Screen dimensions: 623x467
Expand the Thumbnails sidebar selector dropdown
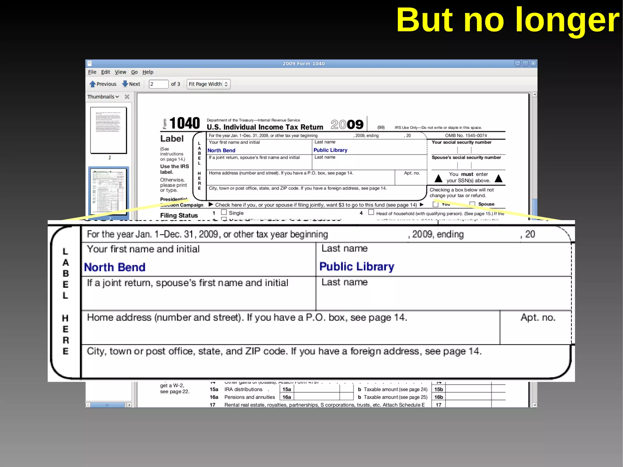pyautogui.click(x=103, y=97)
